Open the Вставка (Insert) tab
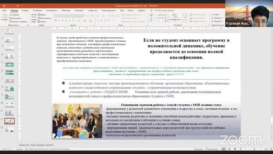 coord(25,10)
